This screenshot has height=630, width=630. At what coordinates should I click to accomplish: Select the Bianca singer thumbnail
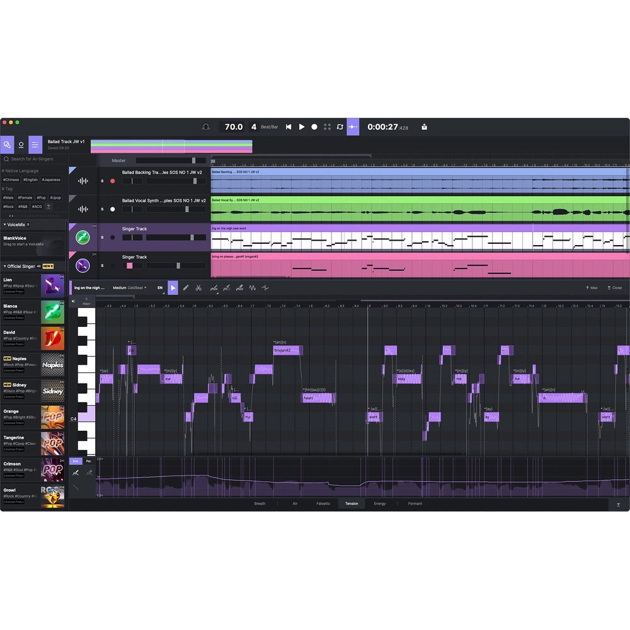click(53, 311)
